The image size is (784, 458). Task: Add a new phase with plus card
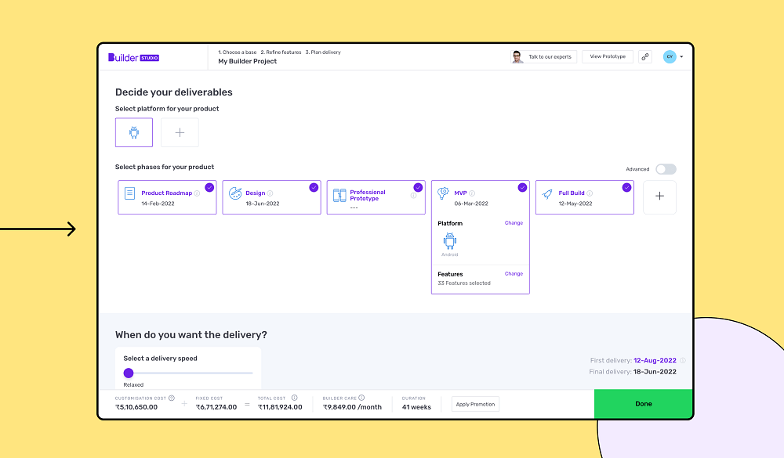[x=659, y=197]
